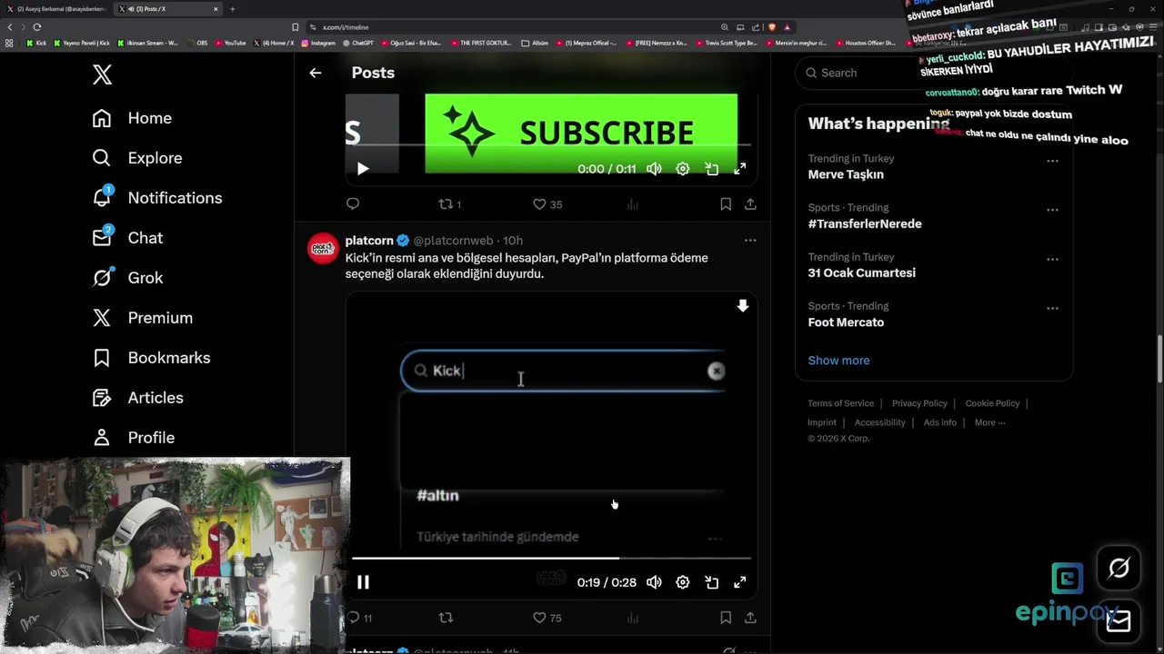Like the post with 35 likes
Screen dimensions: 1164x654
pyautogui.click(x=547, y=204)
